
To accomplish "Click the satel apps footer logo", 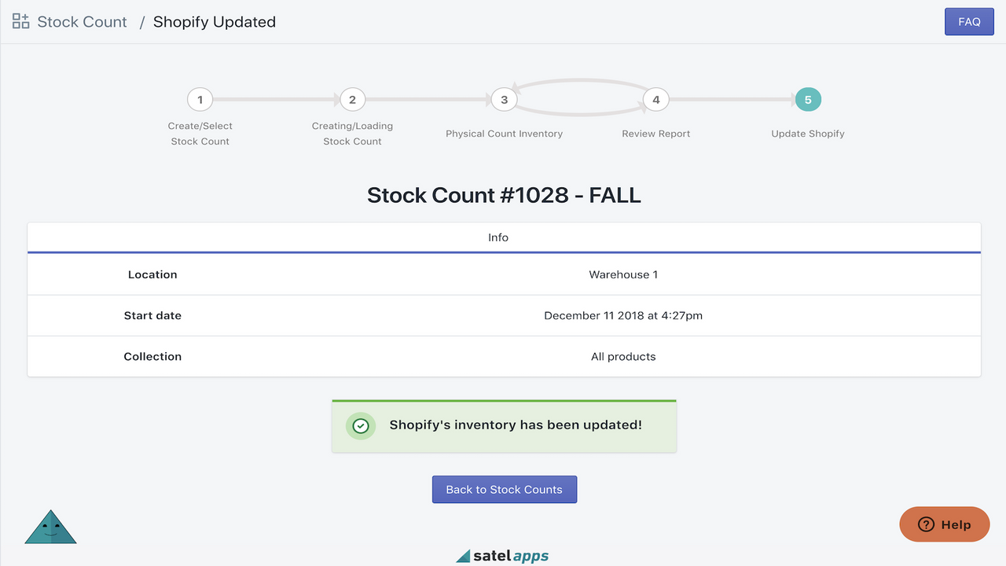I will 502,555.
